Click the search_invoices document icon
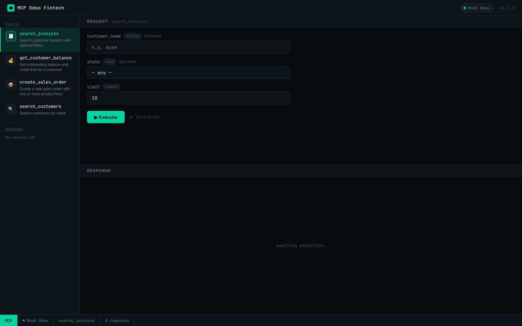 click(x=11, y=36)
